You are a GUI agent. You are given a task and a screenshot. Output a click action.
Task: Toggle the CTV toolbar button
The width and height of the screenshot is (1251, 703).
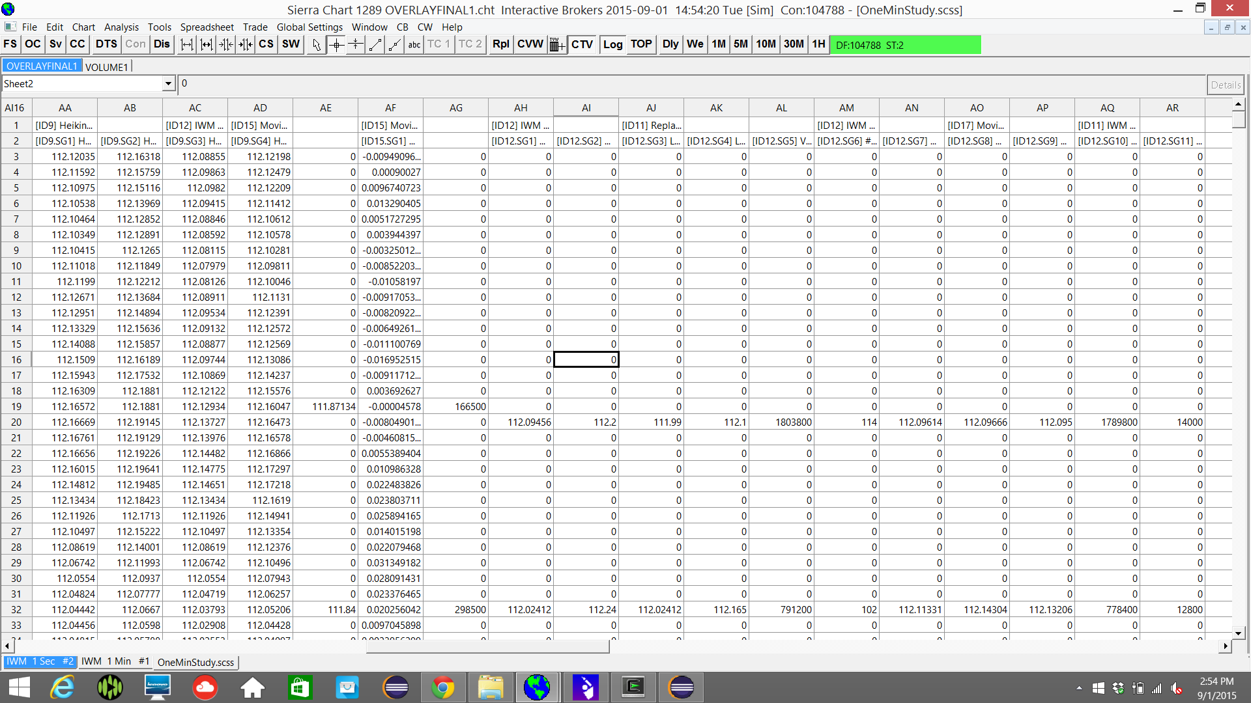[x=582, y=44]
